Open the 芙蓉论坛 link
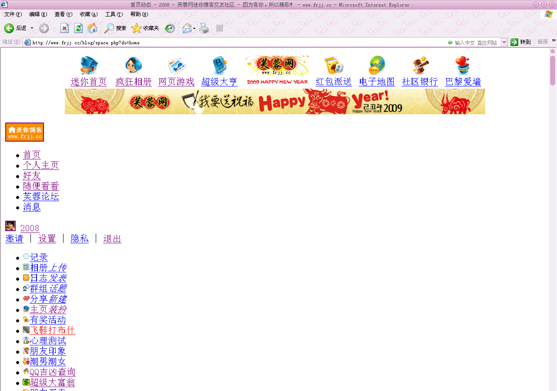The image size is (557, 391). pos(41,196)
